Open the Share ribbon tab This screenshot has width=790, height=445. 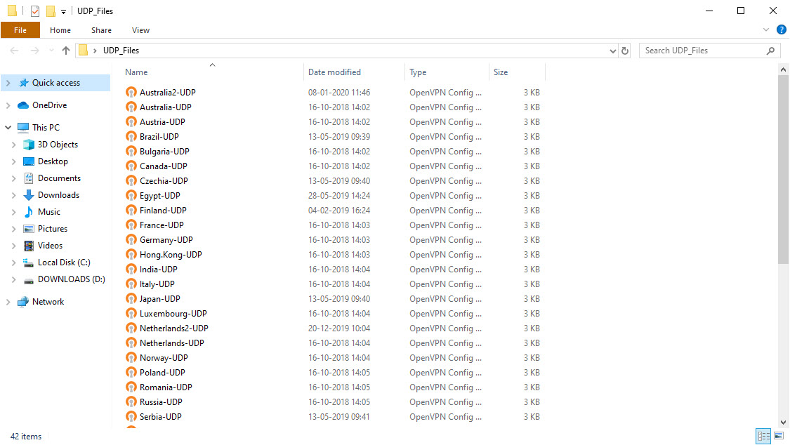pyautogui.click(x=101, y=30)
